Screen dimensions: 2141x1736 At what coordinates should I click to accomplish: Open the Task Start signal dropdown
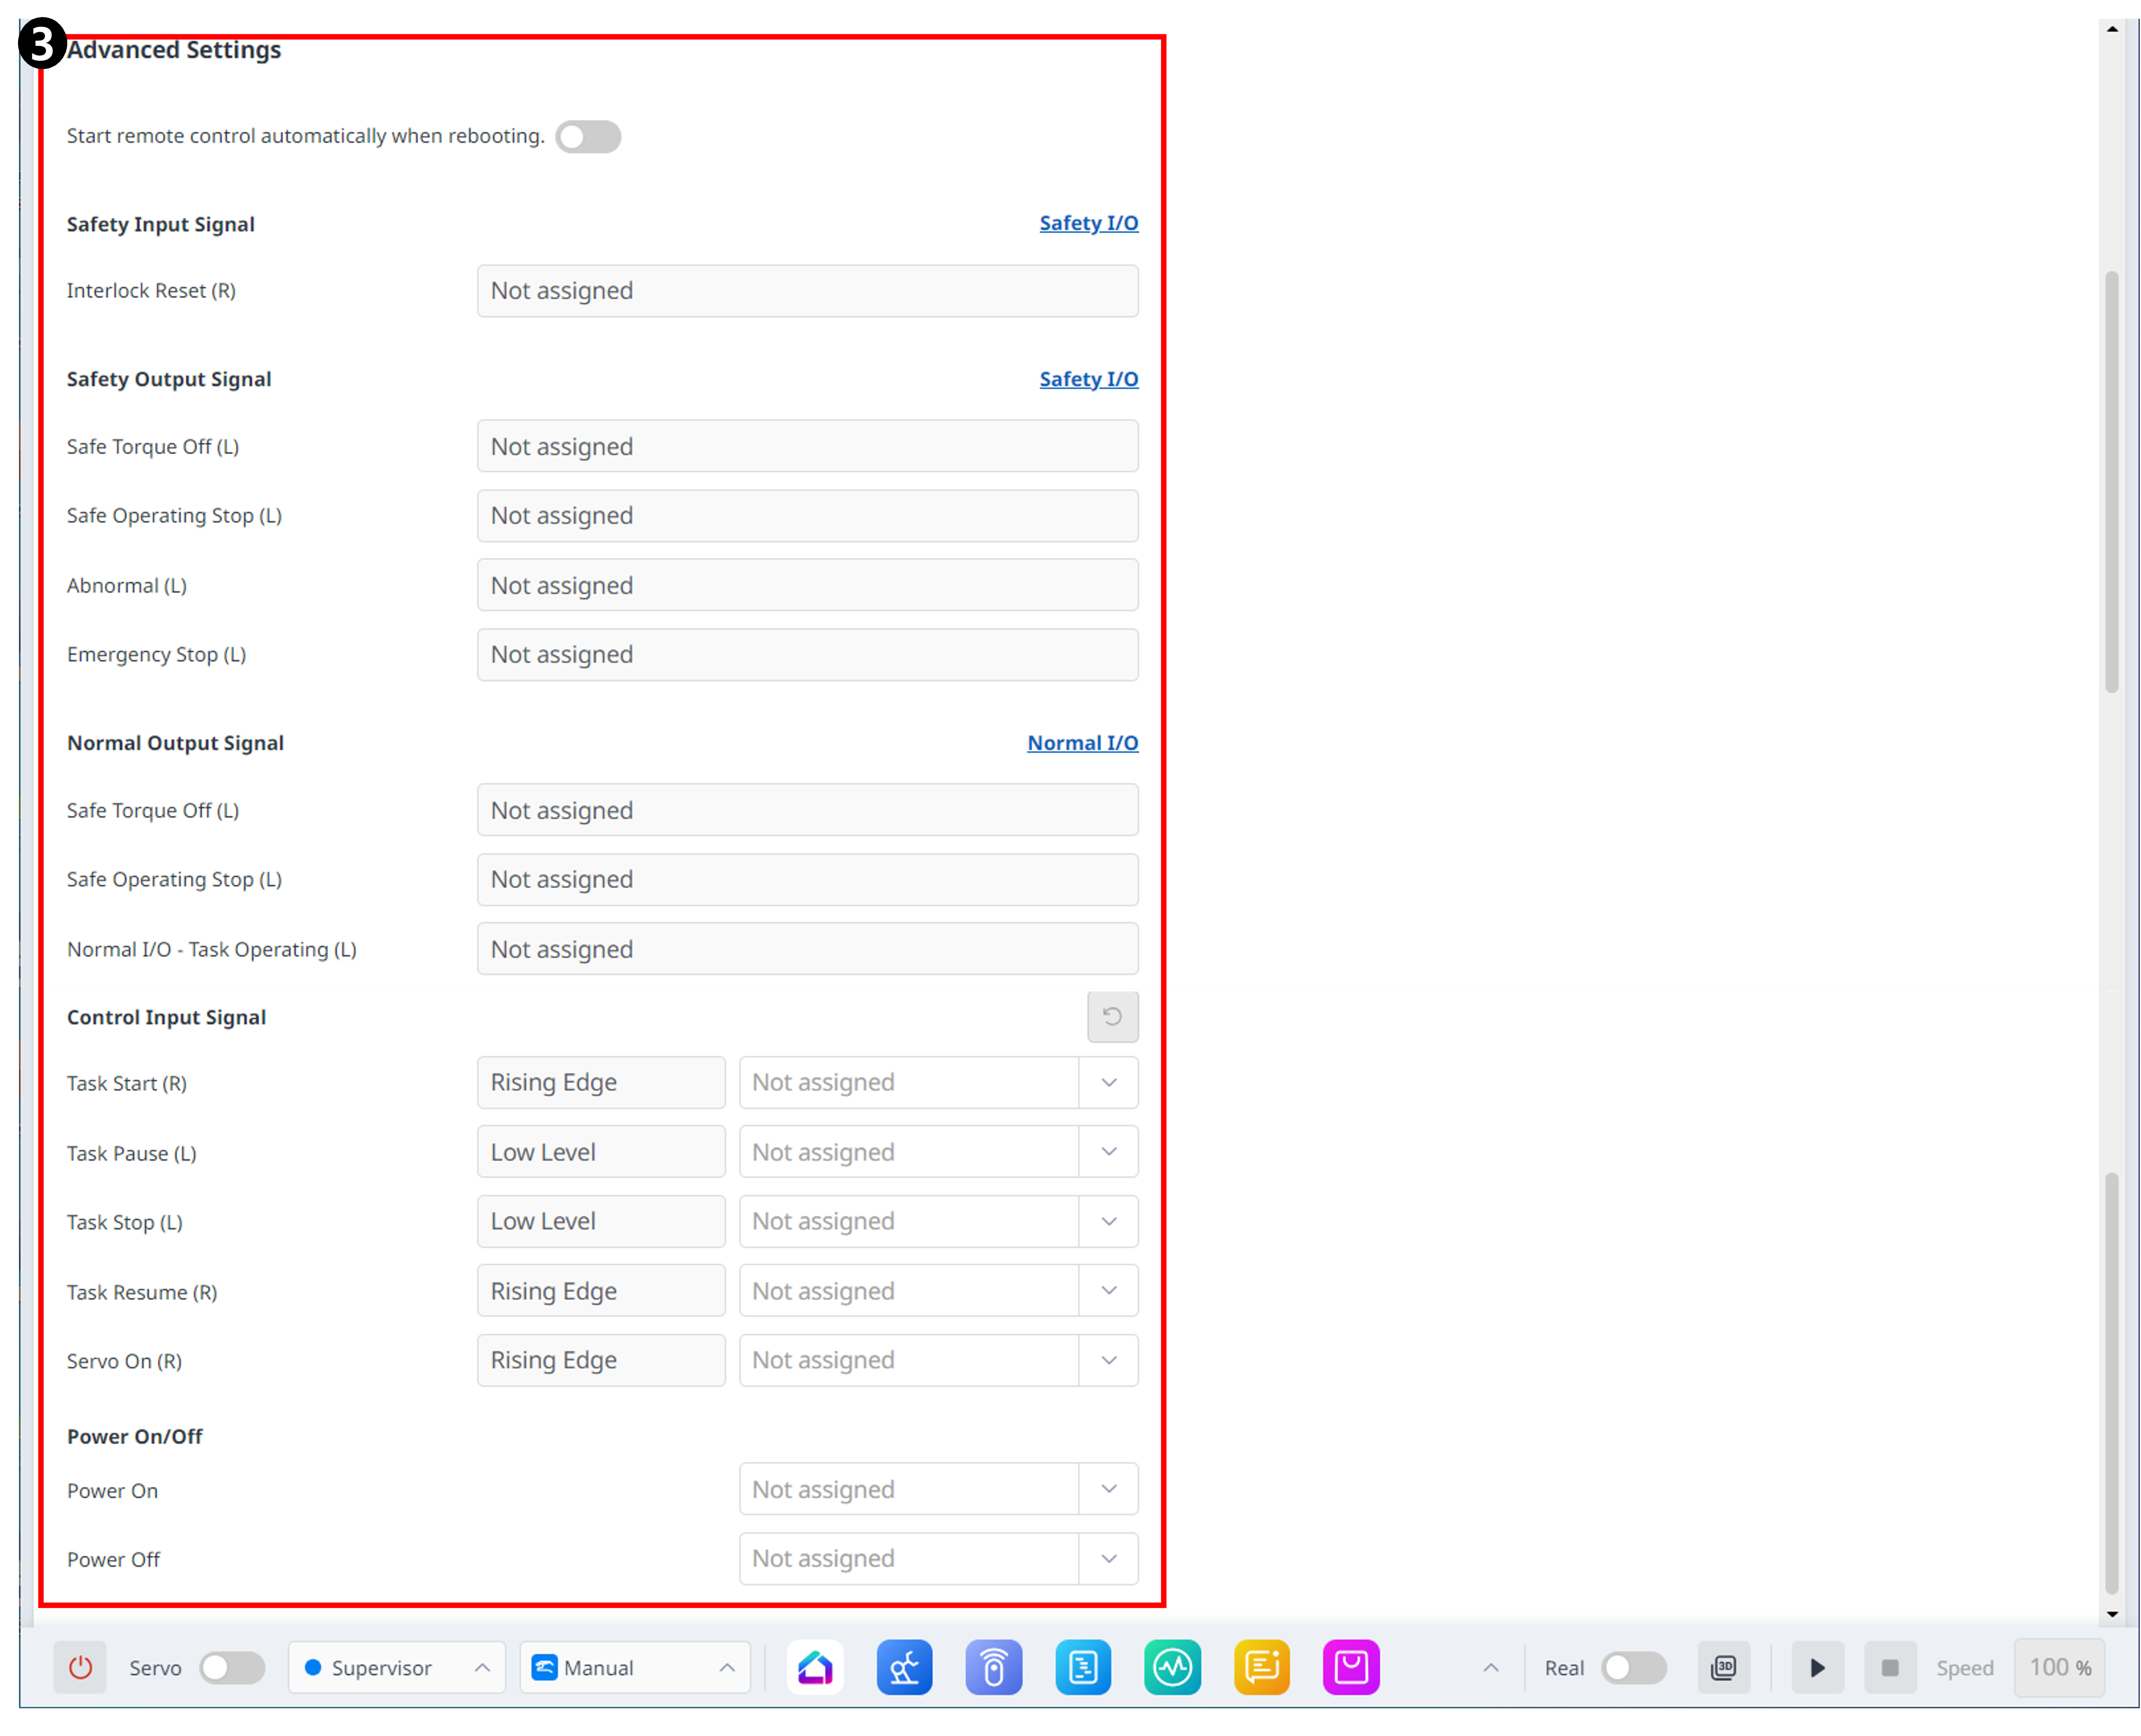1109,1083
